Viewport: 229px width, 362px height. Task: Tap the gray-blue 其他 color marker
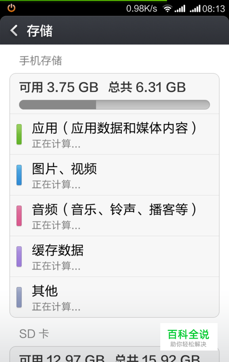click(19, 297)
